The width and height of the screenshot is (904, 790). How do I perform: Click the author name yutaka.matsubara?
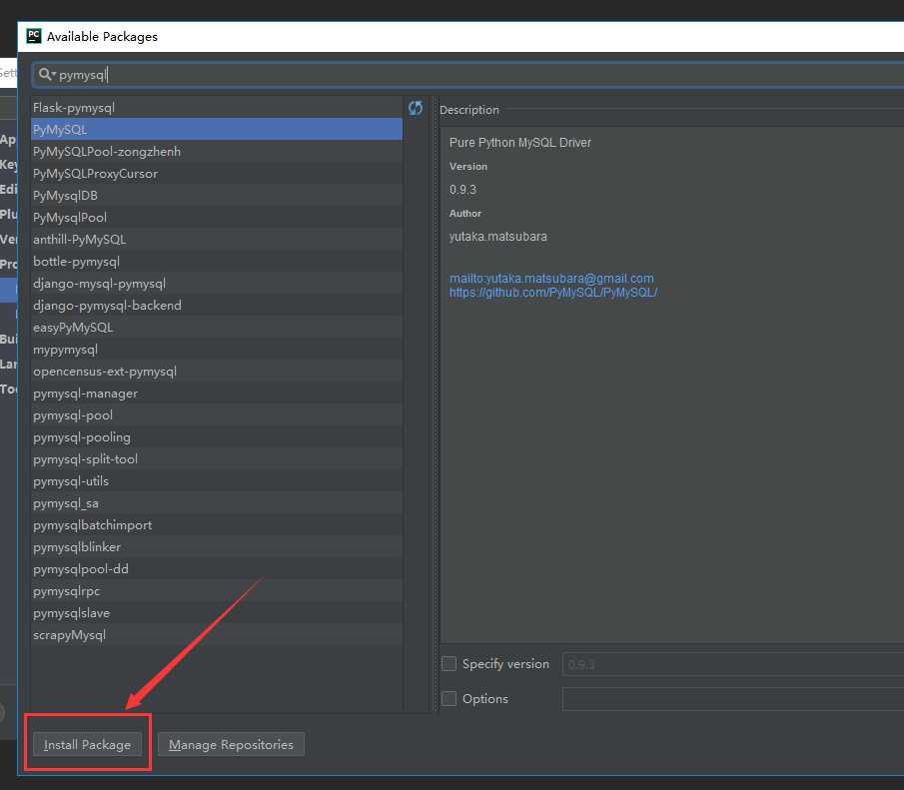coord(498,237)
